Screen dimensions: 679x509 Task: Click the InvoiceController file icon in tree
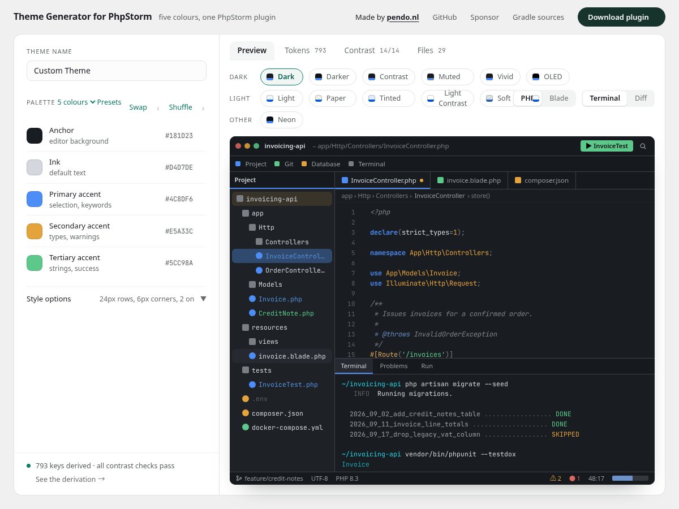click(x=259, y=256)
